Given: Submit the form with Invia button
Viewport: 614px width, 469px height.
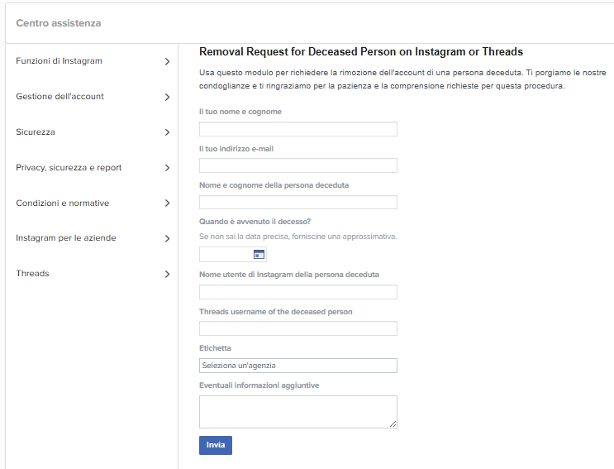Looking at the screenshot, I should pos(216,446).
